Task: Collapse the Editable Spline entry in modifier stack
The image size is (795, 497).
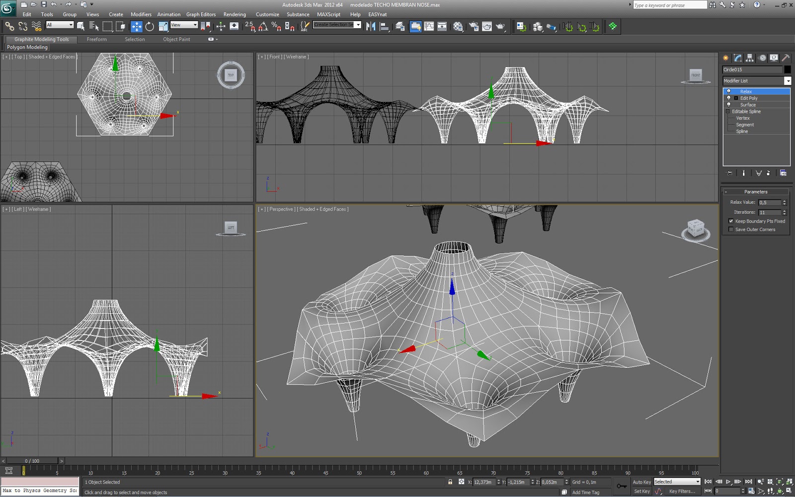Action: point(727,111)
